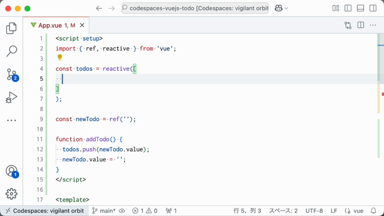384x216 pixels.
Task: Open the Customize Layout icon
Action: (336, 8)
